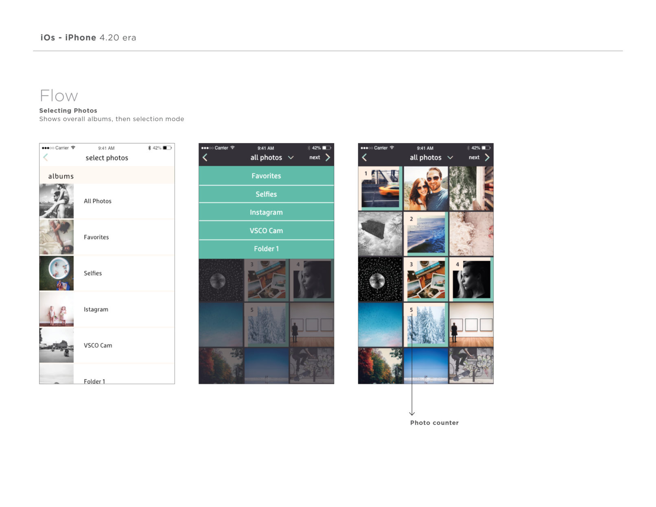This screenshot has height=507, width=656.
Task: Tap back arrow on select photos screen
Action: pos(46,157)
